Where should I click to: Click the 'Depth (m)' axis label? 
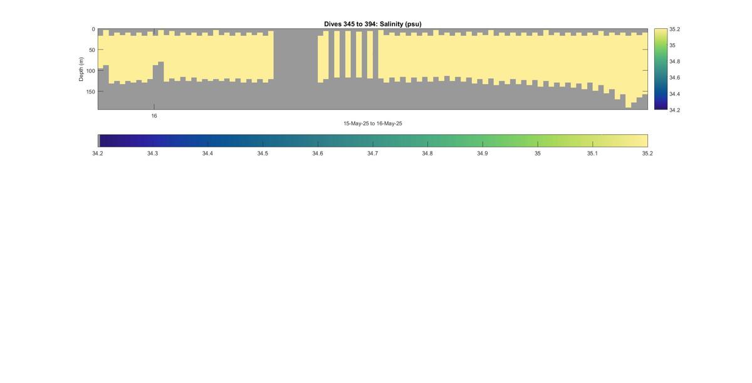click(x=81, y=69)
